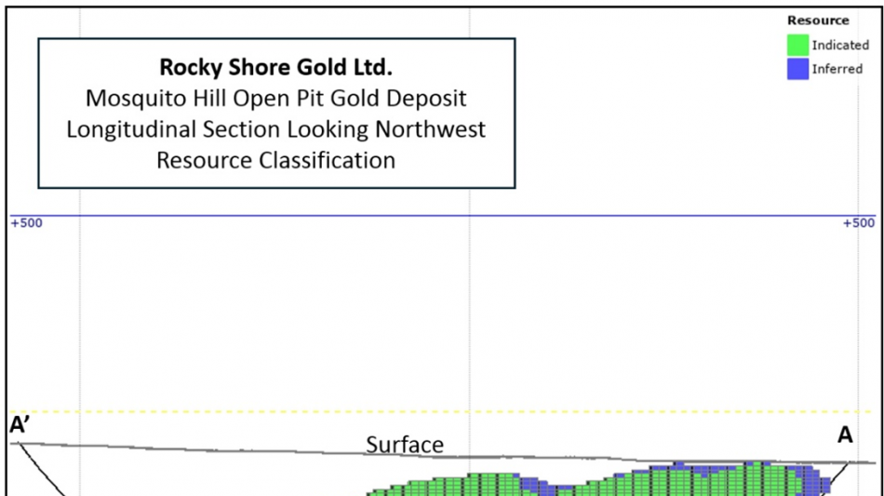Image resolution: width=884 pixels, height=496 pixels.
Task: Click the A section endpoint label
Action: point(845,435)
